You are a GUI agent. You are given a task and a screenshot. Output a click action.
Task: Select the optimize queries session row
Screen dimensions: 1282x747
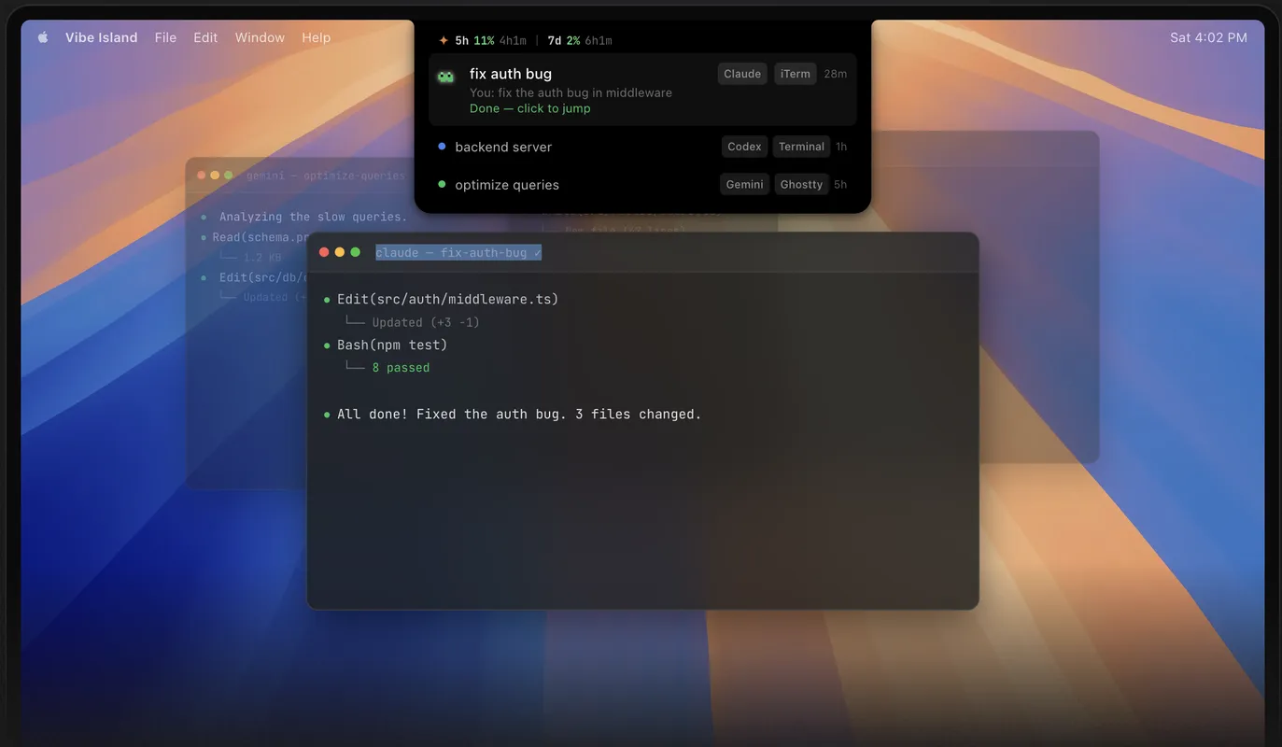coord(642,185)
